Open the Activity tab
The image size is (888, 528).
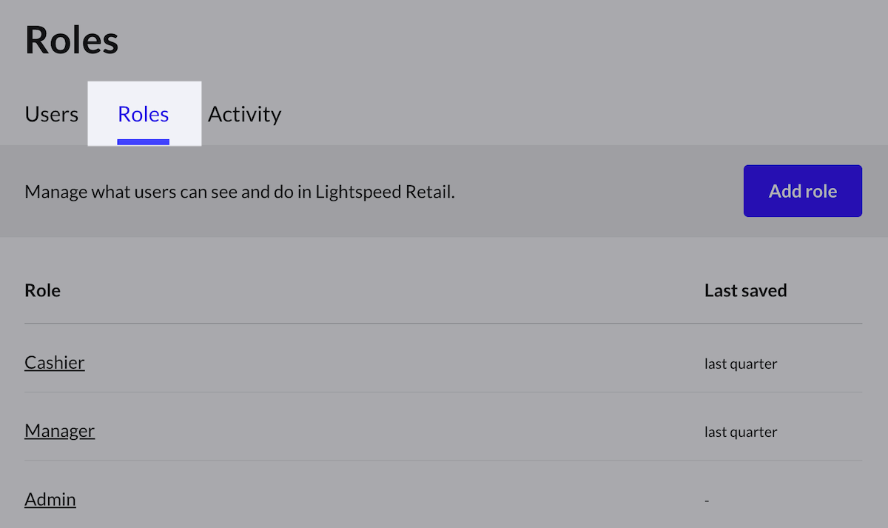pyautogui.click(x=244, y=115)
